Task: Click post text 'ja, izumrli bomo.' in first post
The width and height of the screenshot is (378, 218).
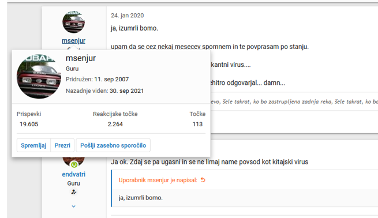Action: pos(134,28)
